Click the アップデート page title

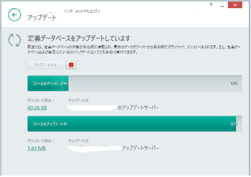pos(42,17)
